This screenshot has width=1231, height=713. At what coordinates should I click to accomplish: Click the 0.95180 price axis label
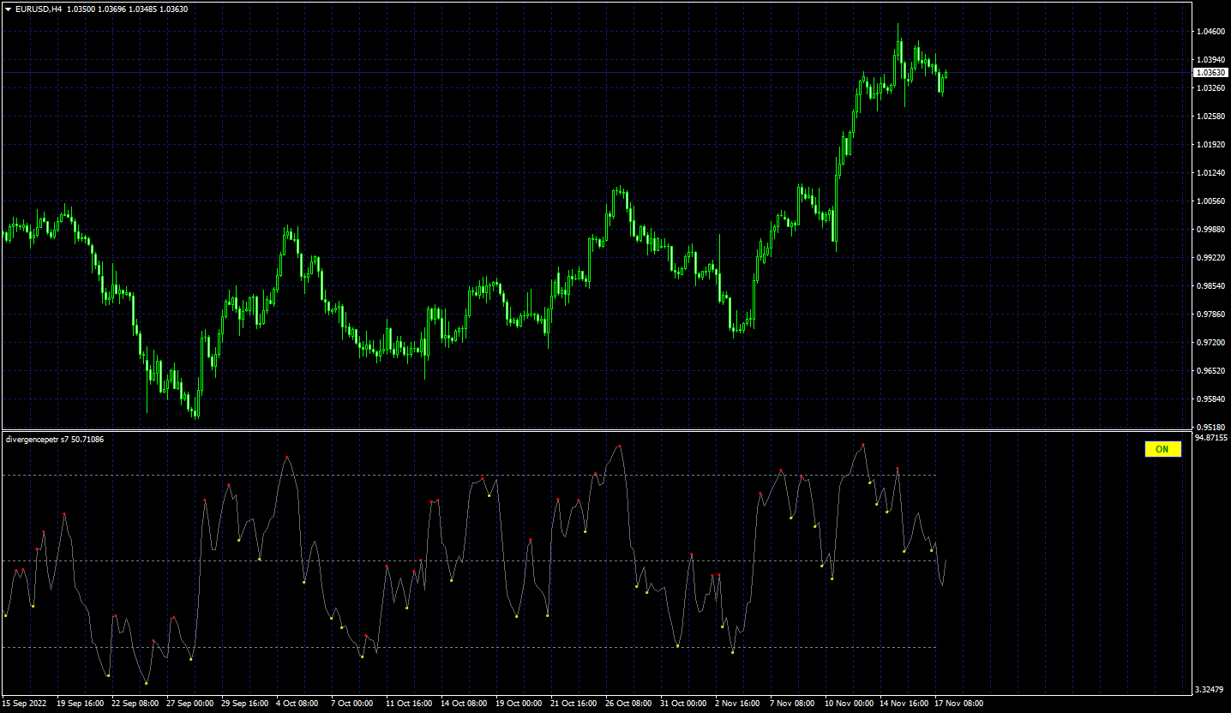pyautogui.click(x=1210, y=426)
